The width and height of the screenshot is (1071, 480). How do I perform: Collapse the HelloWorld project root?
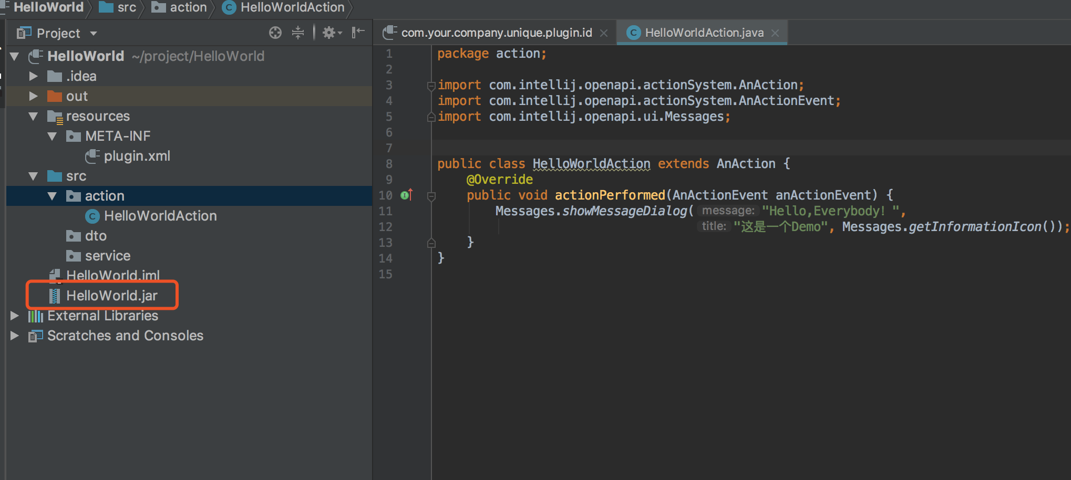tap(15, 56)
